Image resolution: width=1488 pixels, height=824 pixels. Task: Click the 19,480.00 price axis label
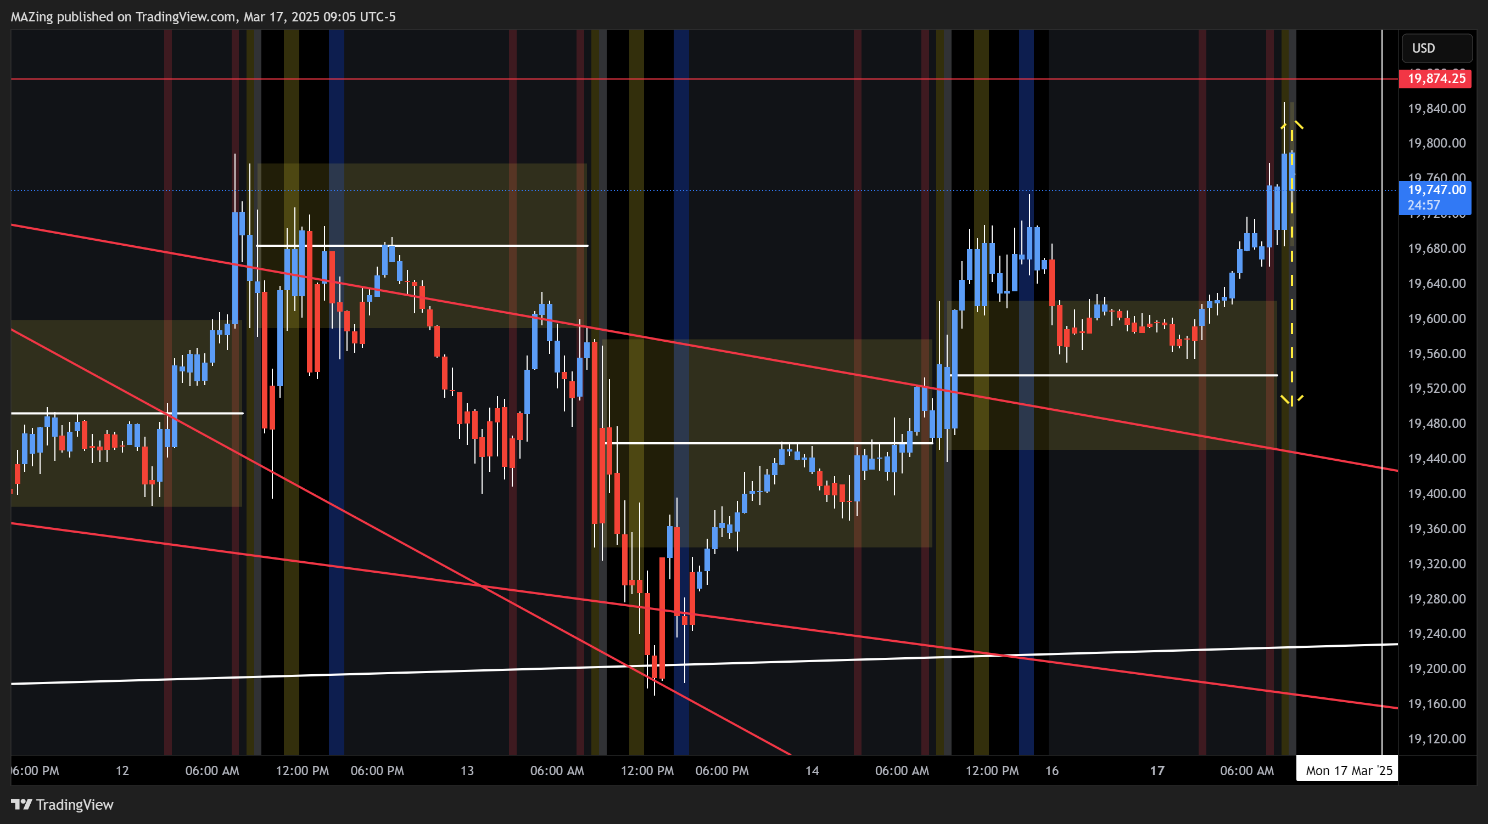point(1436,424)
